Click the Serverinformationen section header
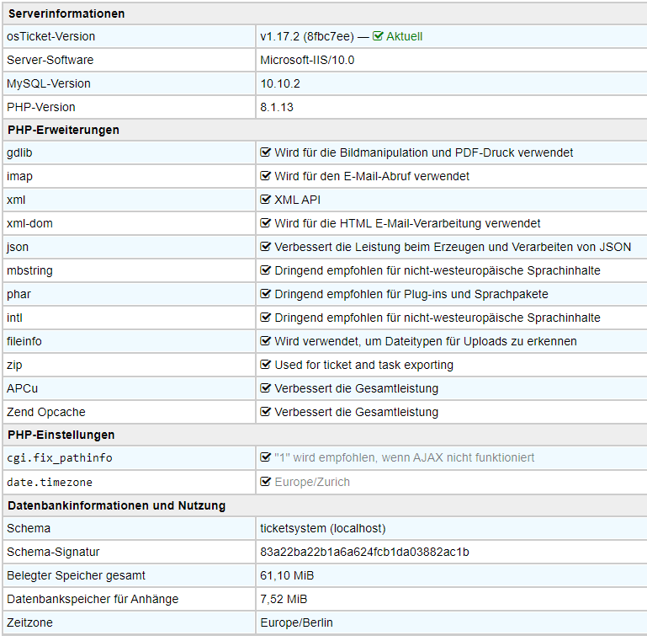 pyautogui.click(x=66, y=13)
